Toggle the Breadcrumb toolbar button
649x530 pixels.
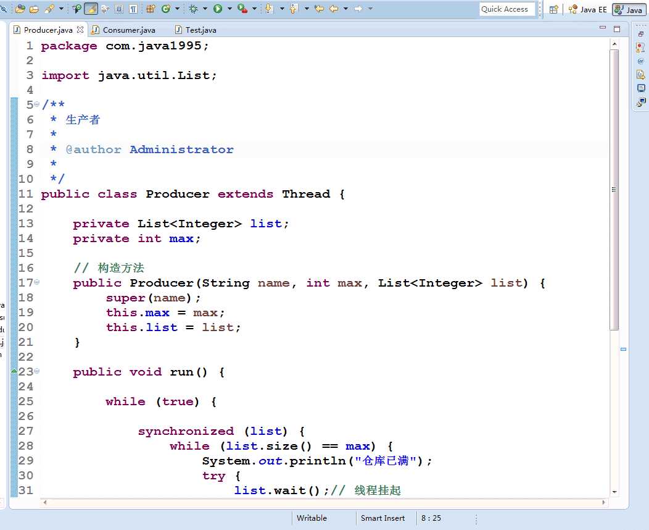(x=76, y=8)
